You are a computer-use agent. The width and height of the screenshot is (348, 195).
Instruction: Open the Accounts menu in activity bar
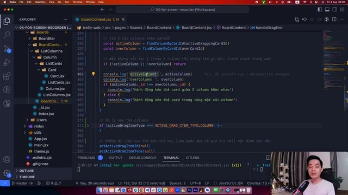pos(7,159)
